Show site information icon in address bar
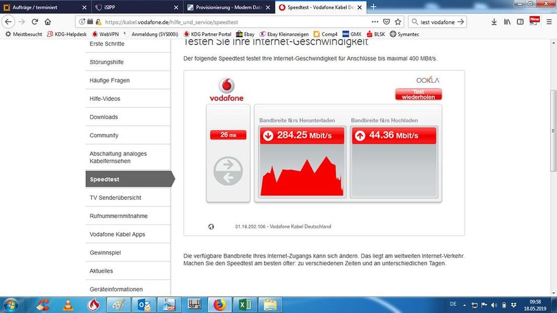This screenshot has width=557, height=313. [x=82, y=22]
